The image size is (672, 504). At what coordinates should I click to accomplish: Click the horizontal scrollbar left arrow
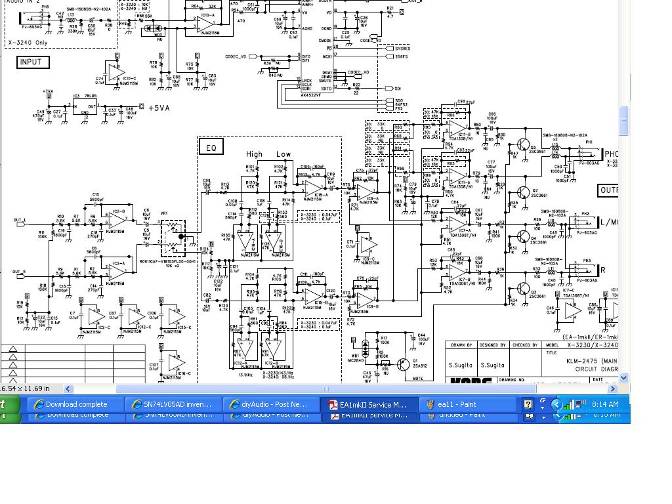(68, 388)
